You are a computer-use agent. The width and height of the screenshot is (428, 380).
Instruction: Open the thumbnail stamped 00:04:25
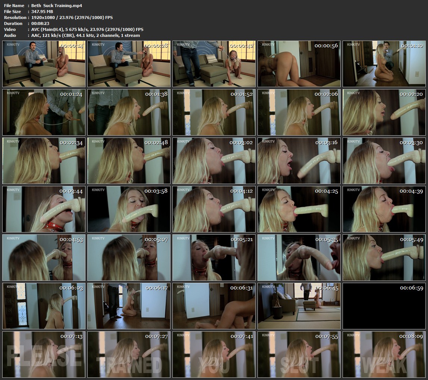(x=299, y=209)
